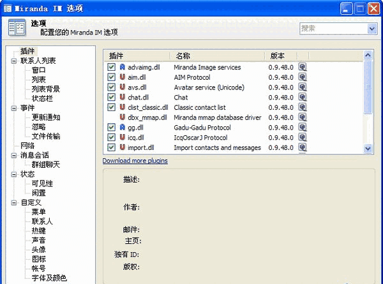Uncheck the icq.dll plugin checkbox
383x284 pixels.
point(111,137)
